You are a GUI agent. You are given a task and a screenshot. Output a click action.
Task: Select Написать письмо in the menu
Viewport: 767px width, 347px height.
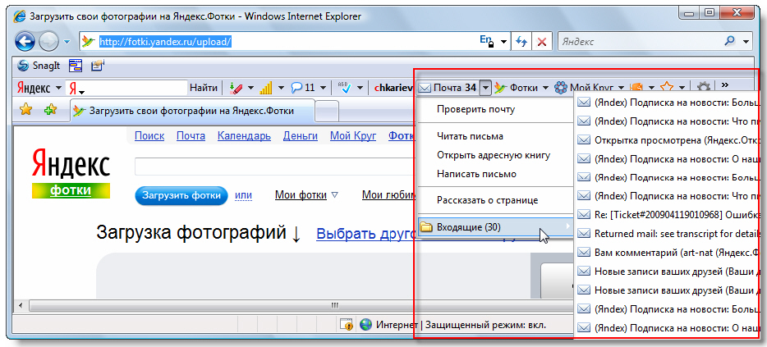(x=476, y=174)
